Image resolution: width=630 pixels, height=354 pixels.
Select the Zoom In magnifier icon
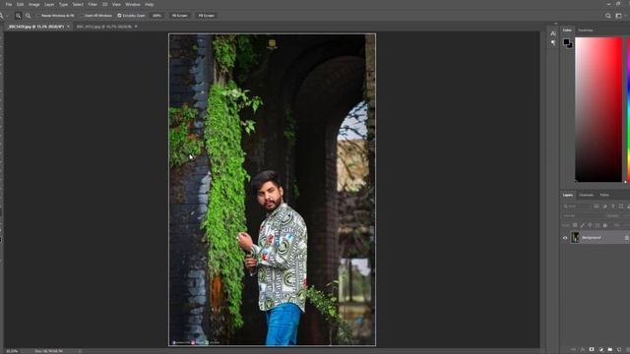click(18, 16)
